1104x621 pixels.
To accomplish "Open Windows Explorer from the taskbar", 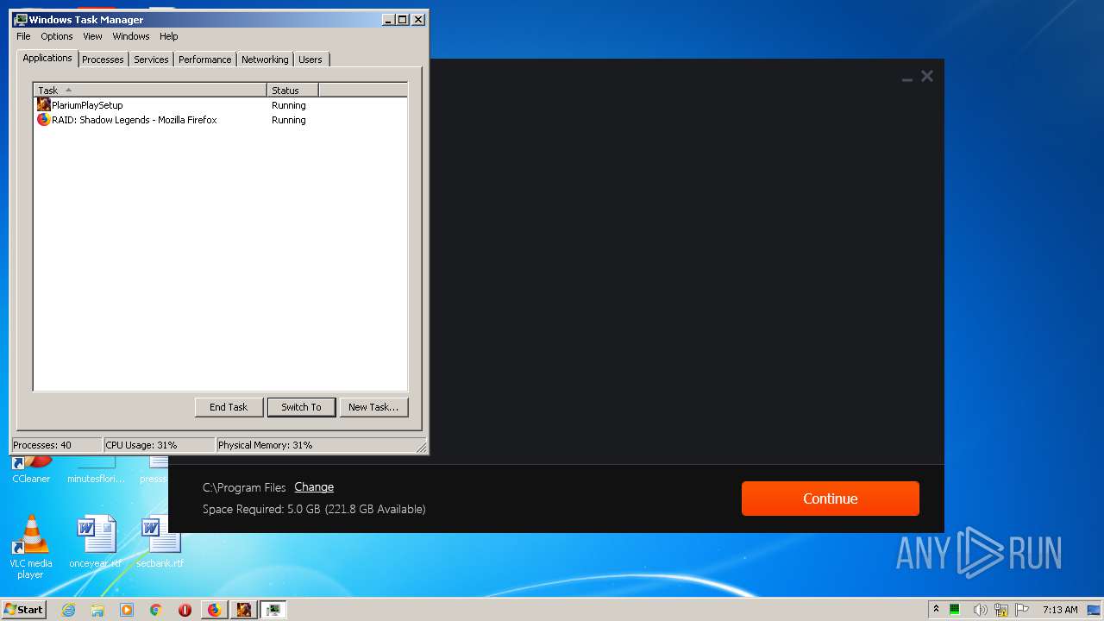I will (97, 610).
